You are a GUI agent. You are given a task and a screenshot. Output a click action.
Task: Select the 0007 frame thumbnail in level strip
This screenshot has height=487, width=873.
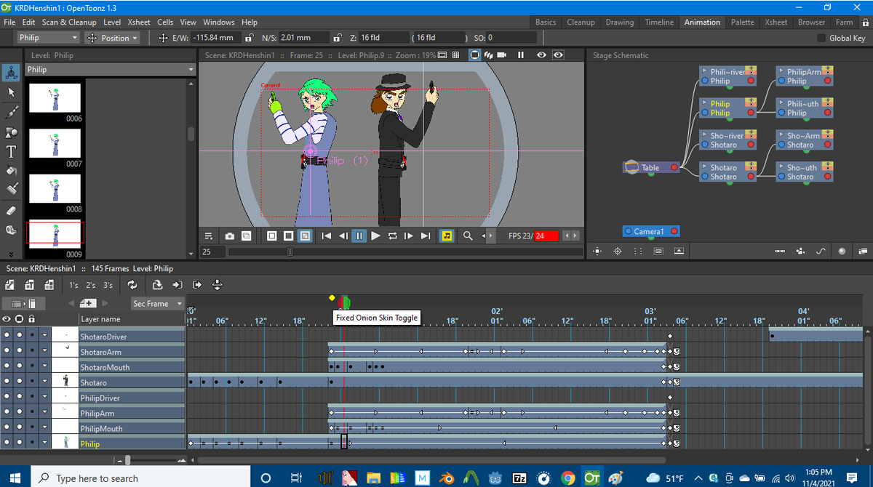click(55, 143)
